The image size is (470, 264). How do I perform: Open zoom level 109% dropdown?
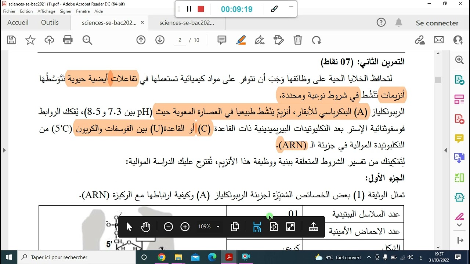[209, 227]
